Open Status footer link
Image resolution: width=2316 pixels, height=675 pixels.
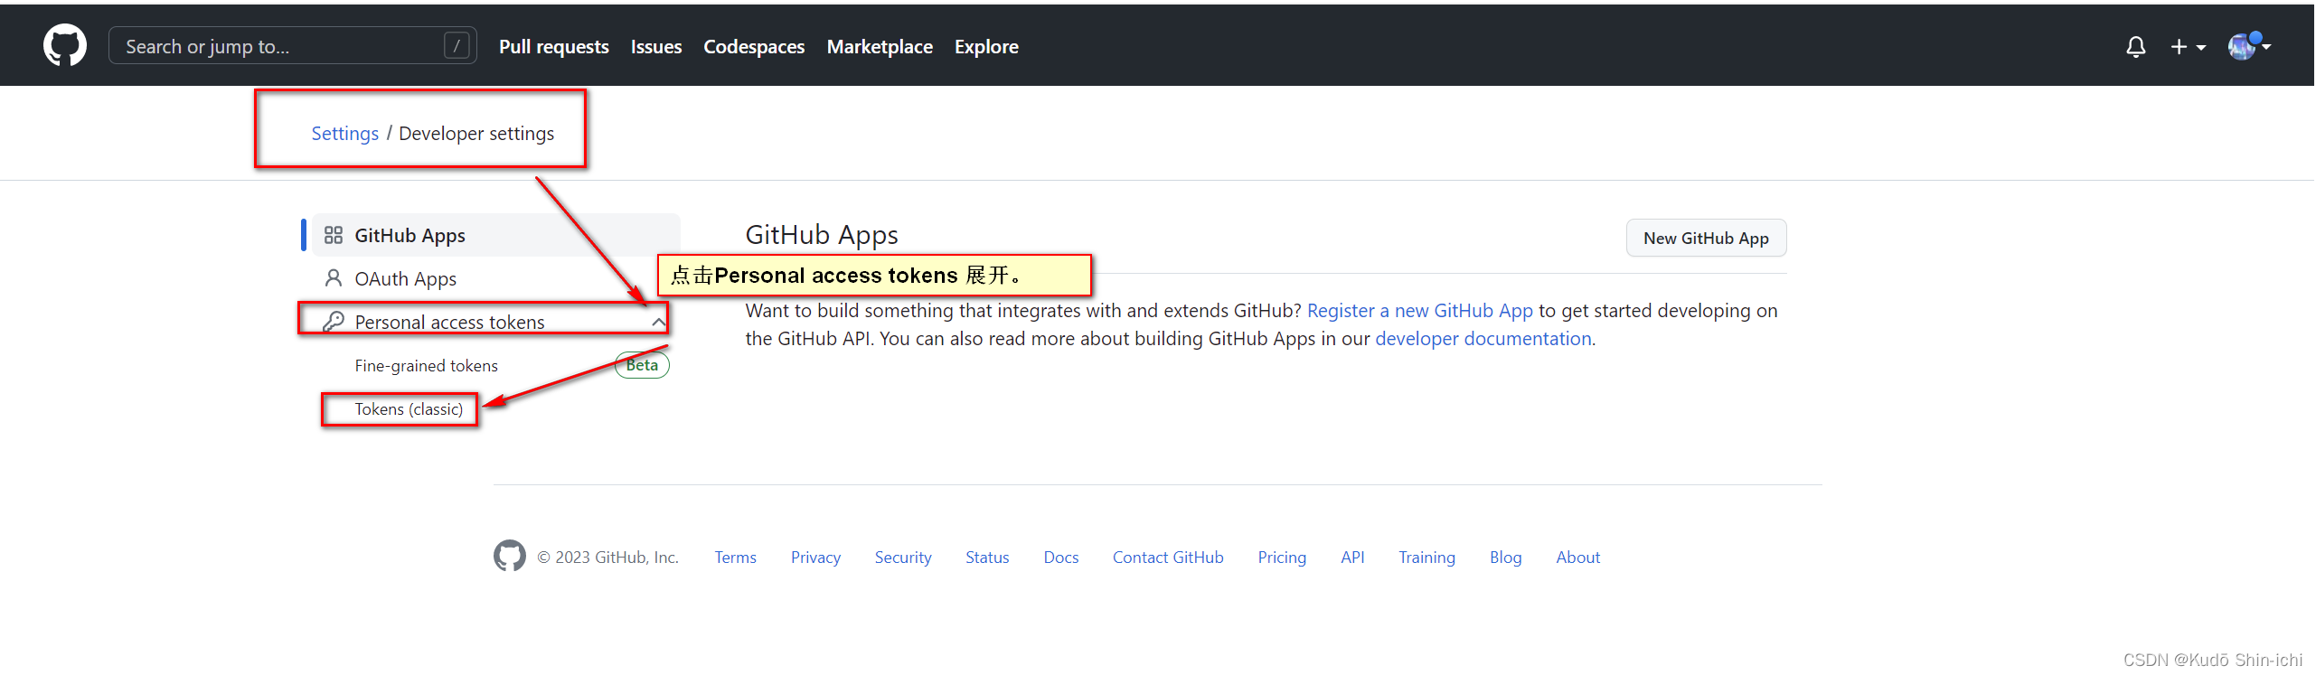(987, 558)
